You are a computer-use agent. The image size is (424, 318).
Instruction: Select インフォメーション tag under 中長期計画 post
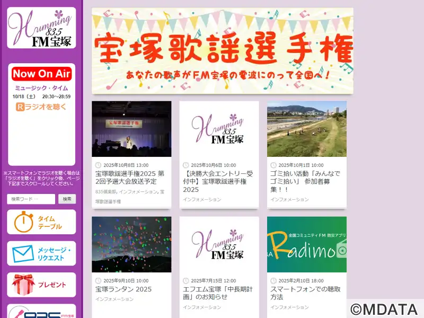pos(202,307)
